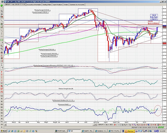Open the N/A dropdown at bottom right

tap(163, 125)
